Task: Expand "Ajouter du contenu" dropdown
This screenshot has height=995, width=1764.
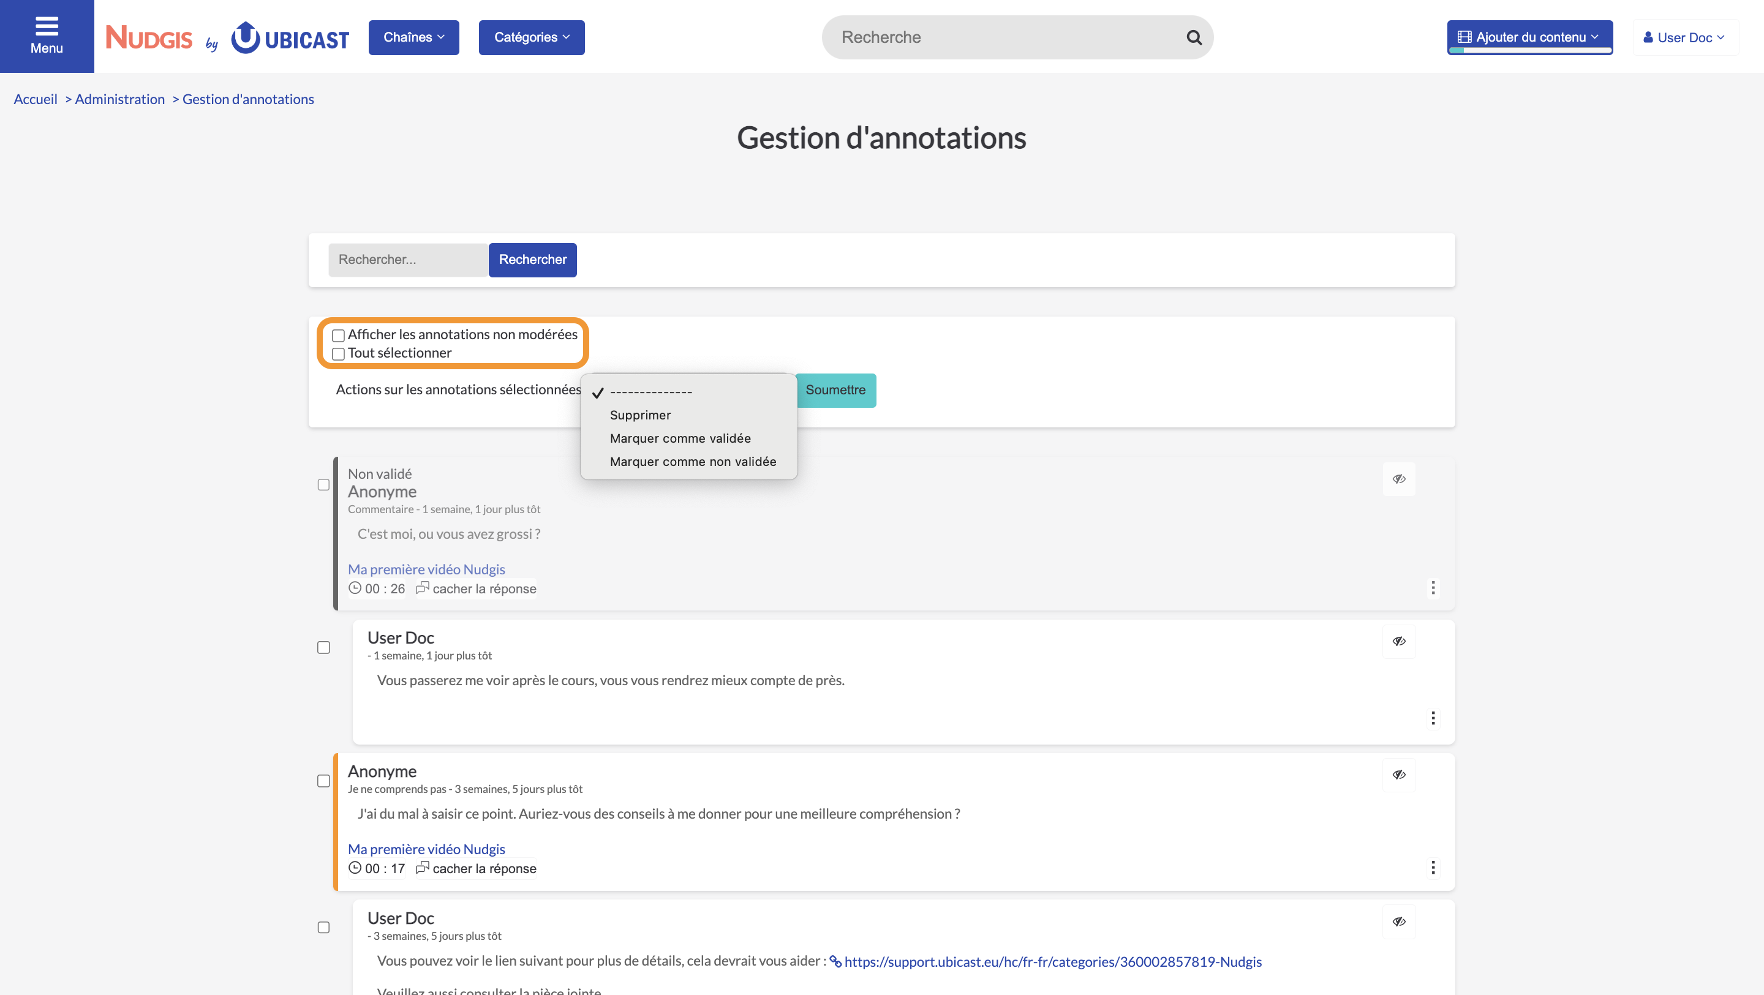Action: coord(1529,37)
